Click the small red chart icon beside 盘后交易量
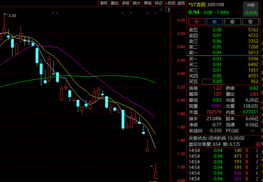Image resolution: width=263 pixels, height=182 pixels. pos(257,144)
